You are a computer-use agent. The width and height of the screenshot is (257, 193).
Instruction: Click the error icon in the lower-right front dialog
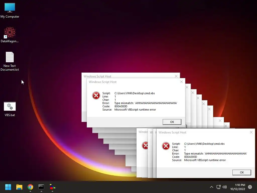coord(166,146)
